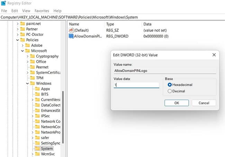This screenshot has height=157, width=225.
Task: Click the Windows folder icon
Action: (x=33, y=84)
